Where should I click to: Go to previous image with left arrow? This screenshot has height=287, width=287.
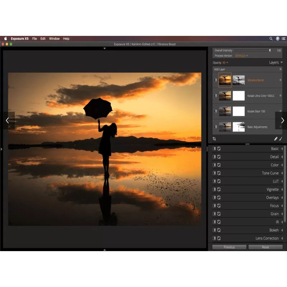click(7, 121)
